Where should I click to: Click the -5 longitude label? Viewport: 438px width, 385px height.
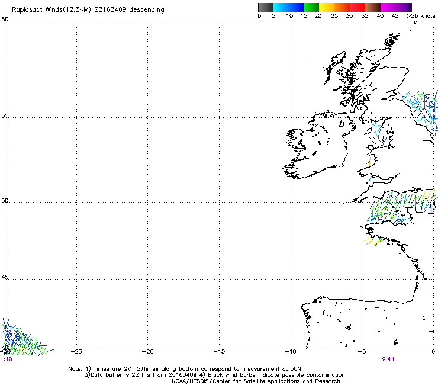pos(362,352)
